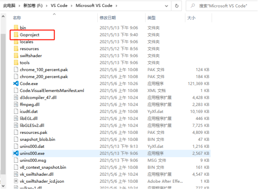Select the resources folder icon
The image size is (258, 193).
tap(16, 49)
